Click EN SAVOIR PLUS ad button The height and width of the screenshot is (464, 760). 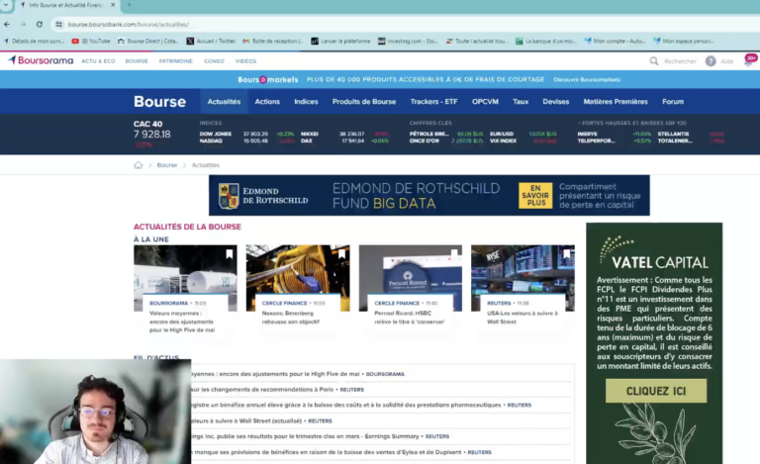point(535,196)
